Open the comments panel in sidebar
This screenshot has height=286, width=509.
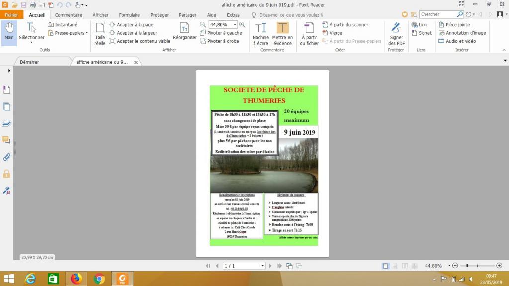pyautogui.click(x=7, y=140)
